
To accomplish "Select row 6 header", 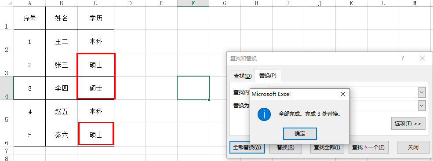I will (7, 135).
